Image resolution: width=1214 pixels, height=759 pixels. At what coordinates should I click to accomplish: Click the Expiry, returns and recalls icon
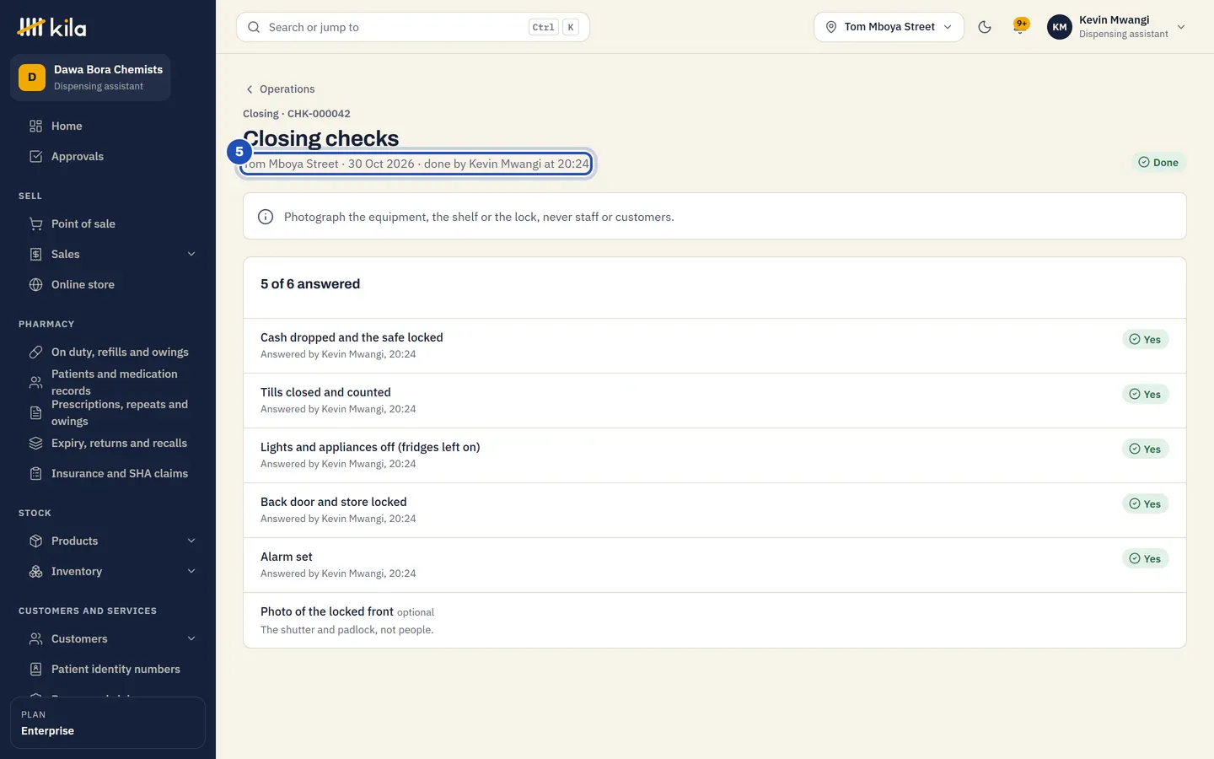tap(35, 443)
